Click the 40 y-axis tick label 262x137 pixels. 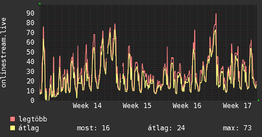30,61
